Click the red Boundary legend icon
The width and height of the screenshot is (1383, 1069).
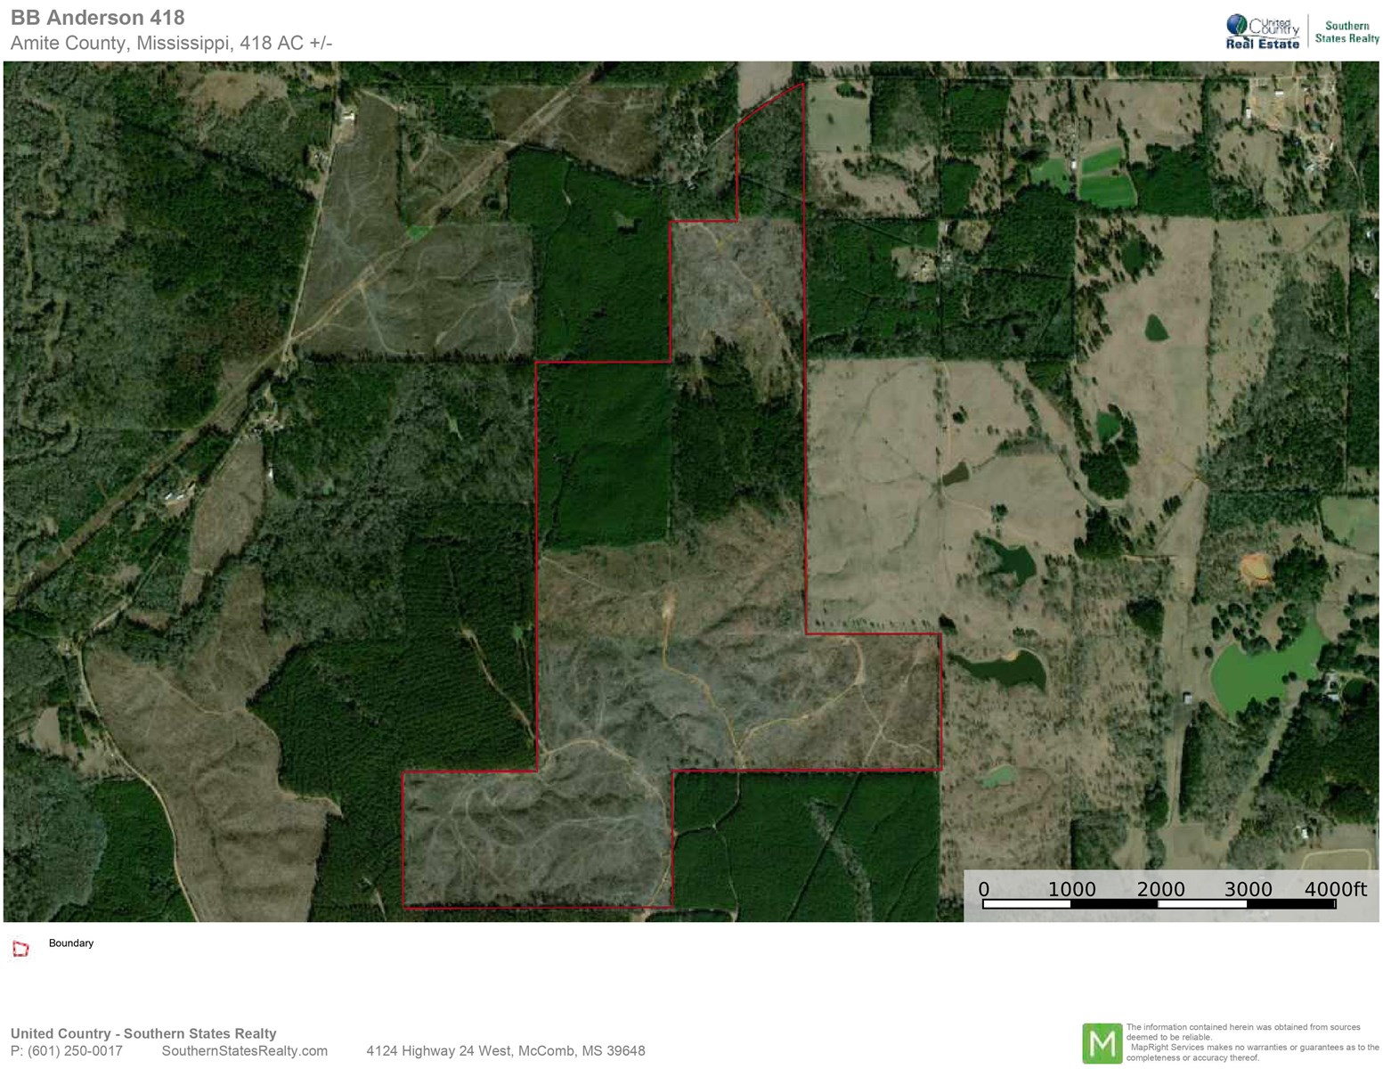pos(20,949)
